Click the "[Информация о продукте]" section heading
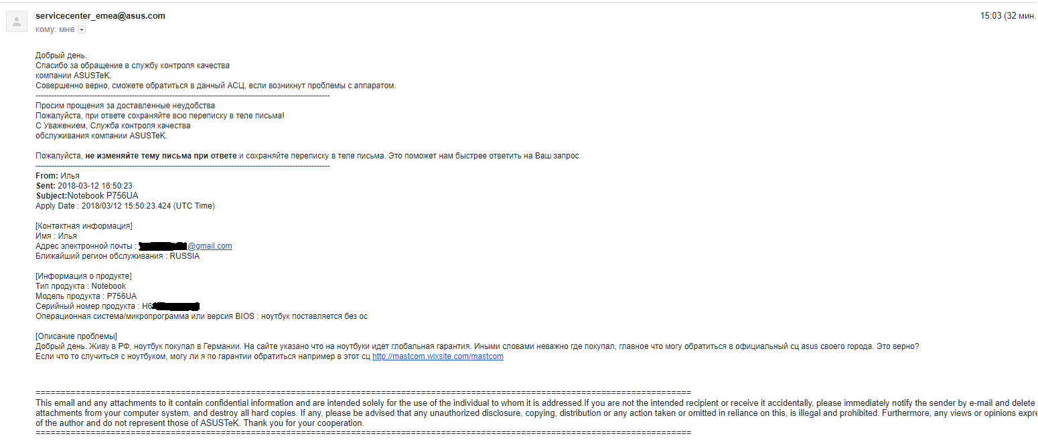Viewport: 1038px width, 442px height. [83, 276]
